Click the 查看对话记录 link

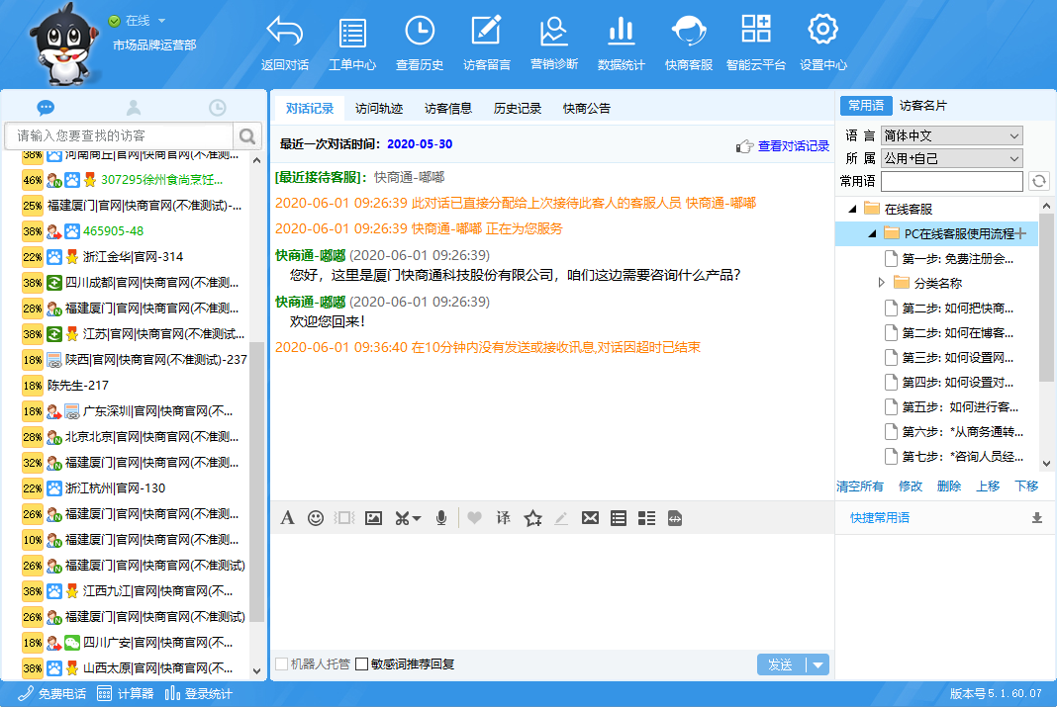(793, 146)
